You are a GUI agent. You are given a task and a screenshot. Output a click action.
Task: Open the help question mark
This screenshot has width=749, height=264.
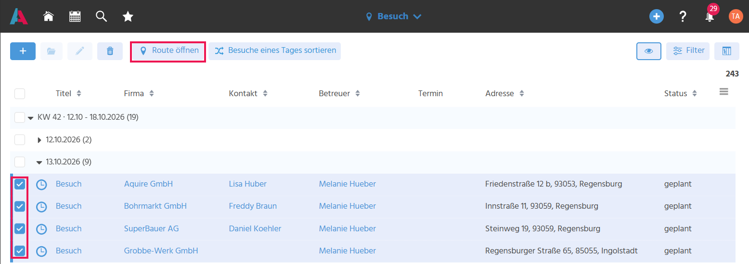(683, 16)
